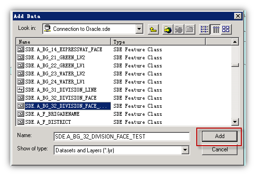256x176 pixels.
Task: Switch to Details view icon
Action: pos(216,29)
